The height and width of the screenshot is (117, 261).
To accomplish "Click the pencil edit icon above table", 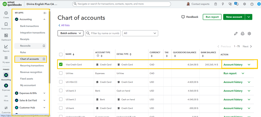I will [x=236, y=34].
